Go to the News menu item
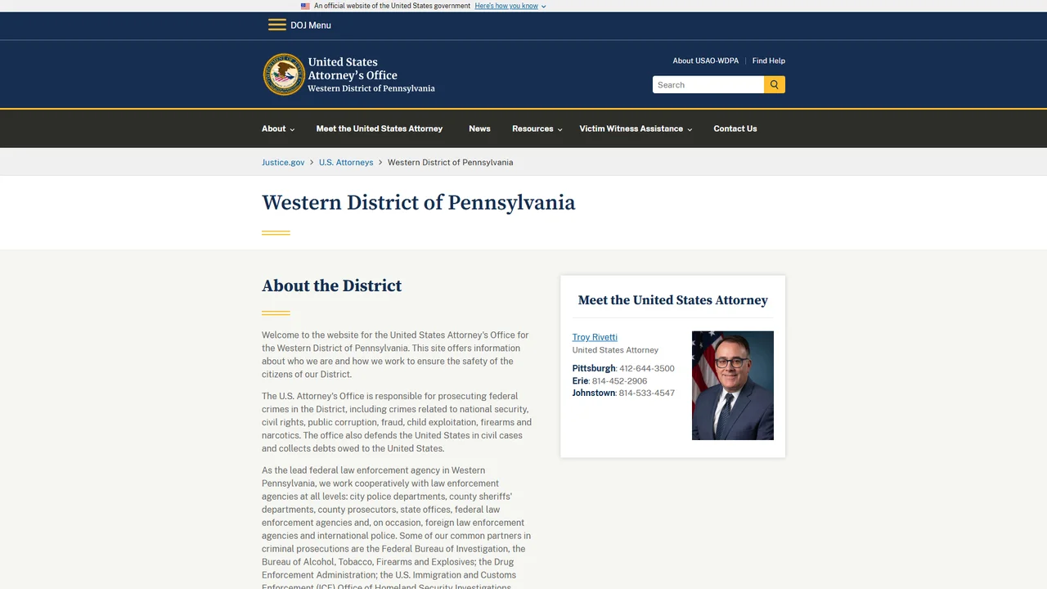The height and width of the screenshot is (589, 1047). [479, 128]
